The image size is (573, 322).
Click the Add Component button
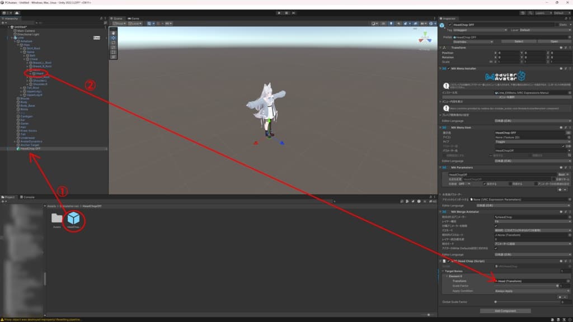coord(505,311)
